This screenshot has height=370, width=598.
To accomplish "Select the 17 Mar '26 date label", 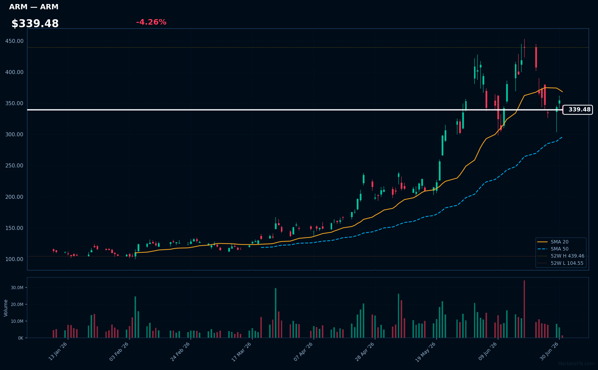I will [x=242, y=352].
